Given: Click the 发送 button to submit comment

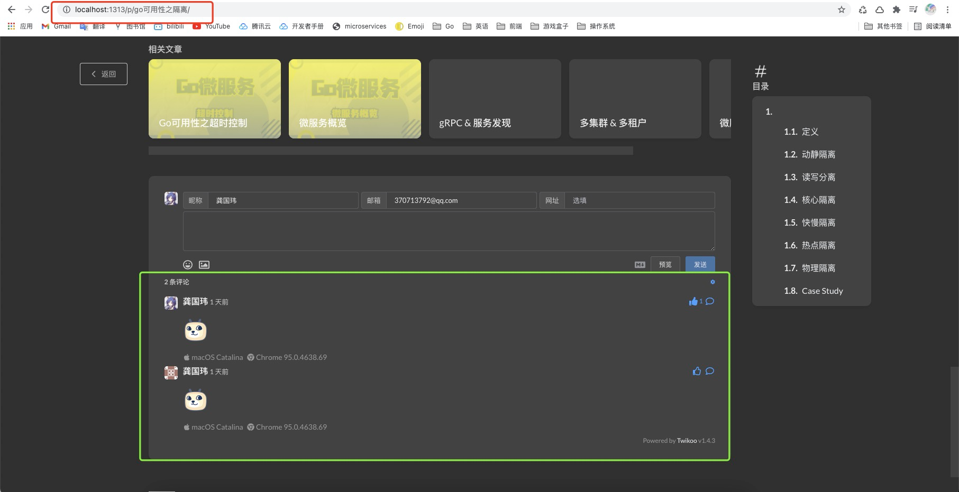Looking at the screenshot, I should click(x=699, y=264).
